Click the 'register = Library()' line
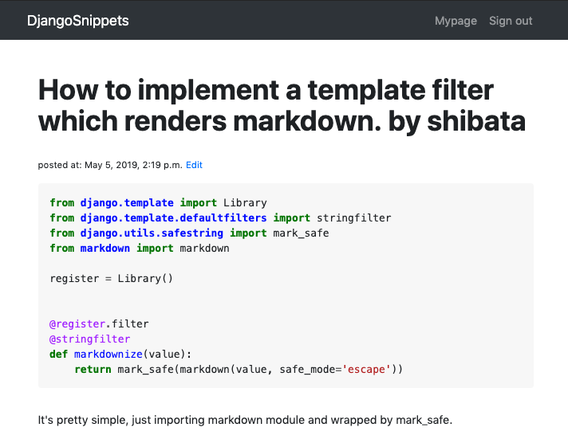The image size is (568, 439). coord(112,278)
